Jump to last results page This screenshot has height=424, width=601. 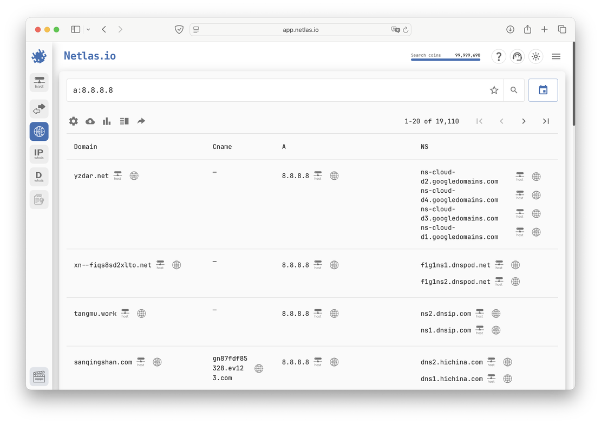(x=546, y=121)
